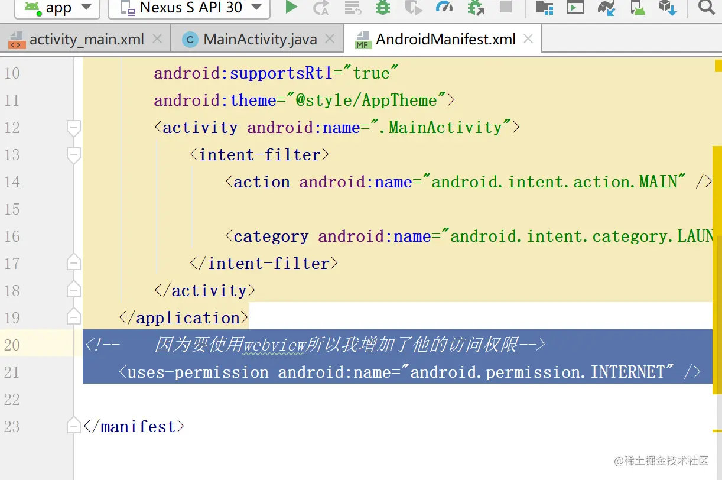Click the webview comment on line 20

coord(314,345)
